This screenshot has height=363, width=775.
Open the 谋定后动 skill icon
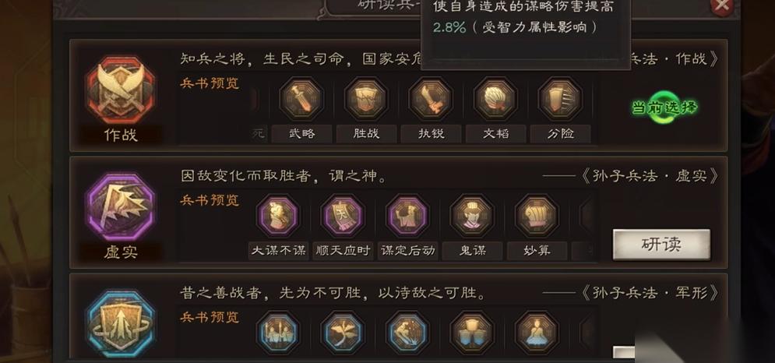(407, 216)
